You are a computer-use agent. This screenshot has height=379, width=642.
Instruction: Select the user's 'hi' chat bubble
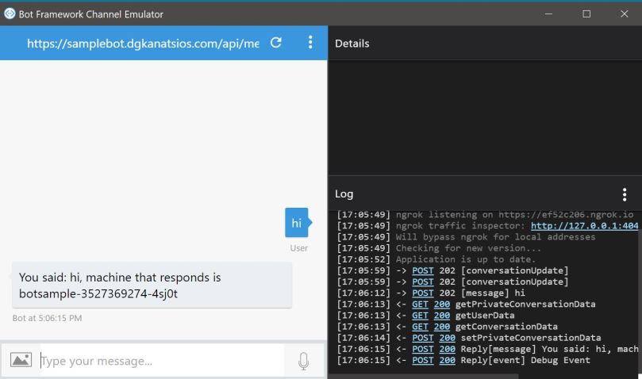click(296, 224)
